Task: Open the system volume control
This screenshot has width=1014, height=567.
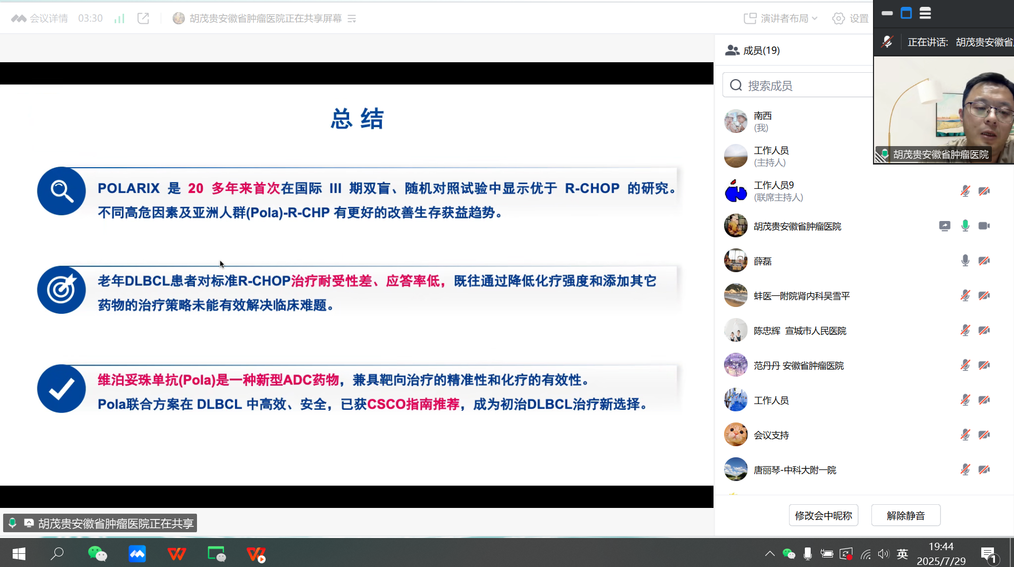Action: 883,553
